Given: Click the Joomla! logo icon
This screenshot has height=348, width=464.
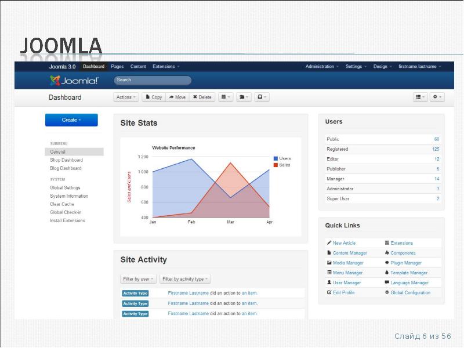Looking at the screenshot, I should (x=55, y=81).
